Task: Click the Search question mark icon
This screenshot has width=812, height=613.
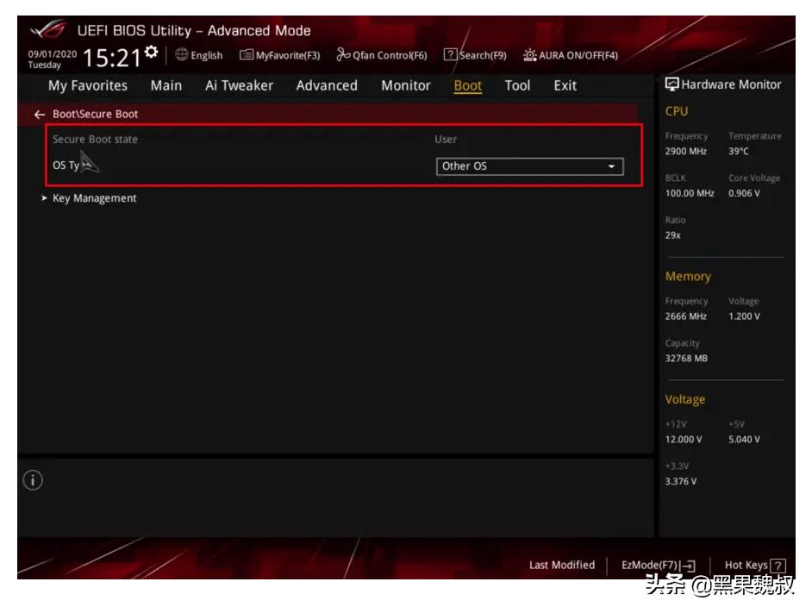Action: (x=450, y=54)
